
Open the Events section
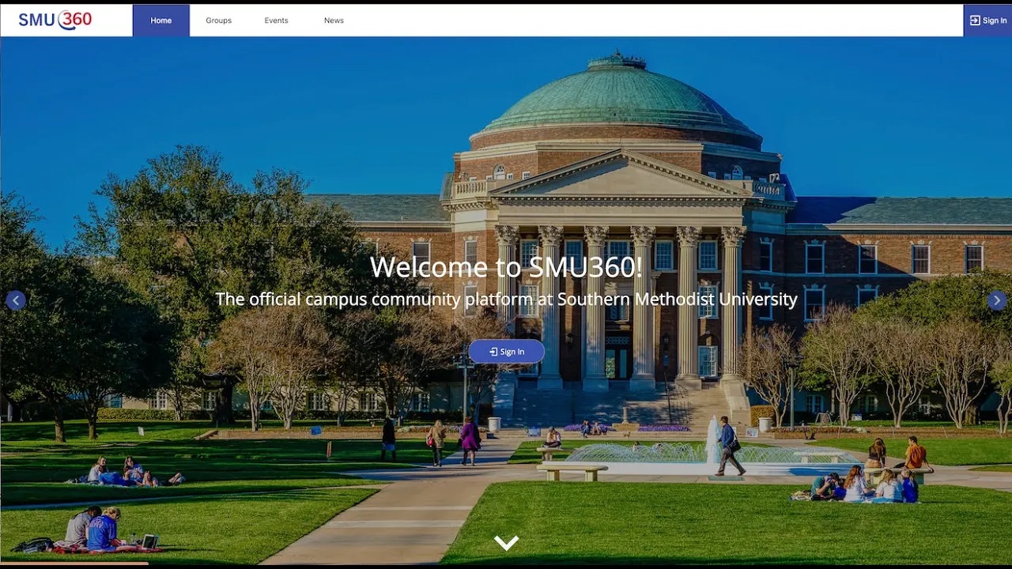click(276, 20)
